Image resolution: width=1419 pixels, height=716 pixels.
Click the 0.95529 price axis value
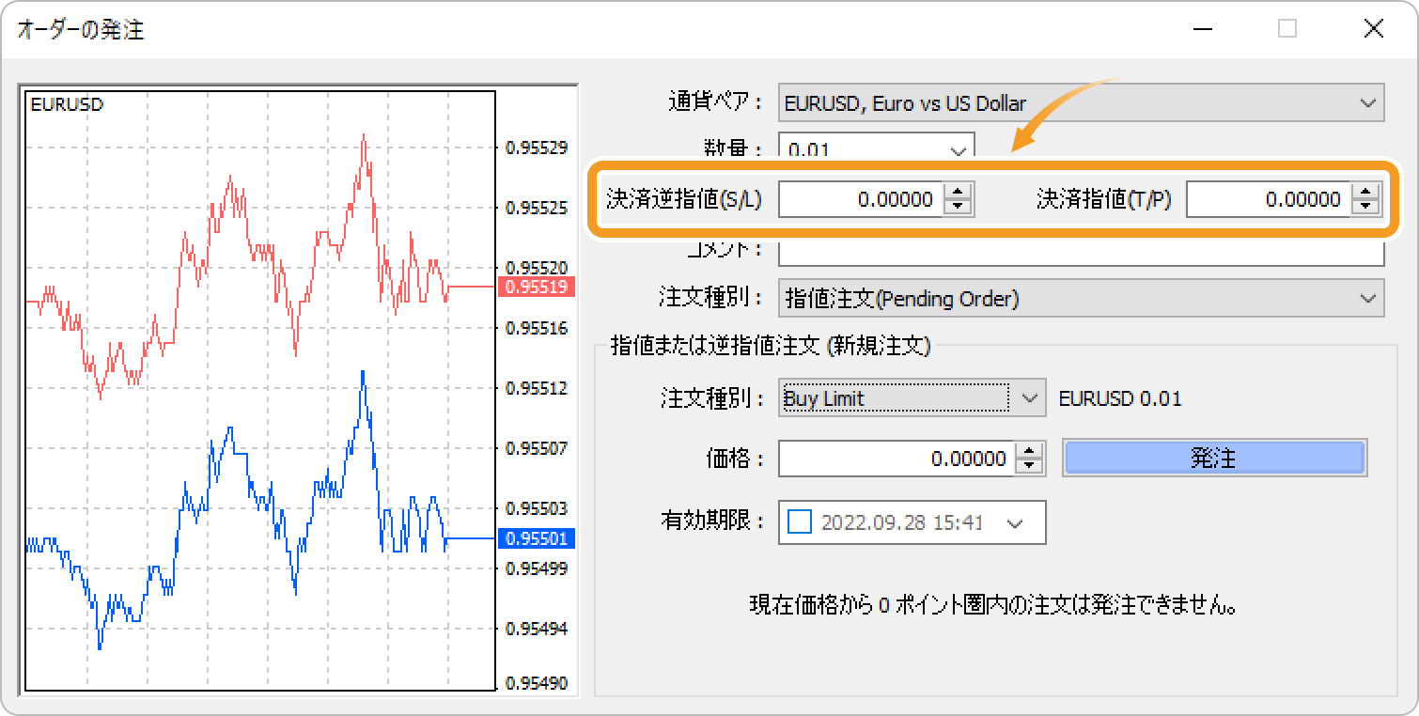coord(537,148)
